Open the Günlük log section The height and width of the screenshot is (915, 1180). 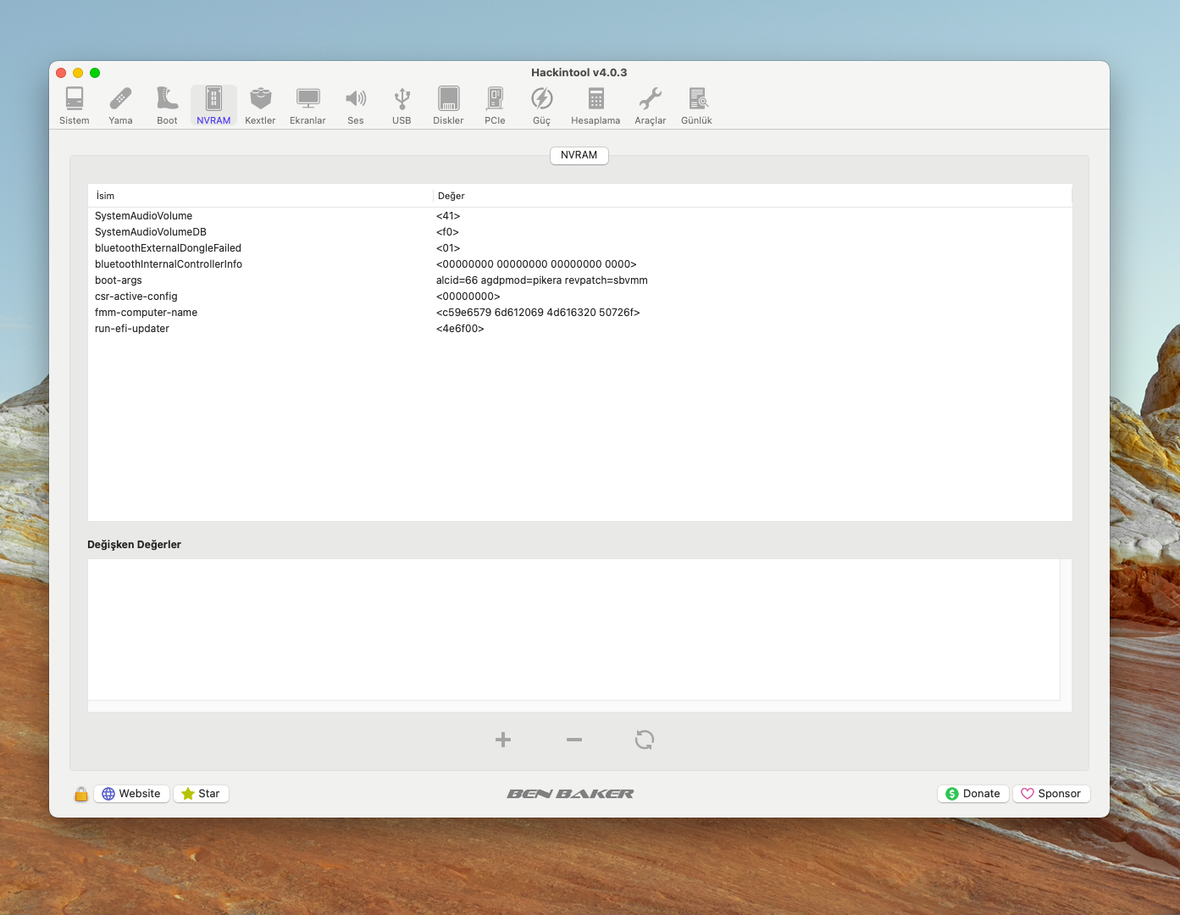pos(696,105)
